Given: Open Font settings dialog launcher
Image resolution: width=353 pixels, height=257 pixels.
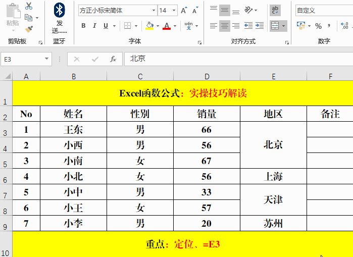Looking at the screenshot, I should (x=199, y=42).
